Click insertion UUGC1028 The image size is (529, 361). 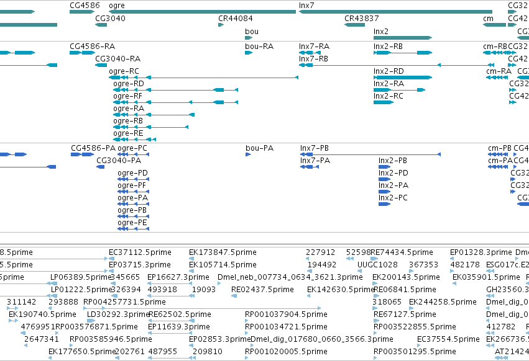pos(360,271)
